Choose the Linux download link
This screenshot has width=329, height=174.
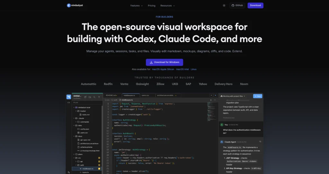193,69
